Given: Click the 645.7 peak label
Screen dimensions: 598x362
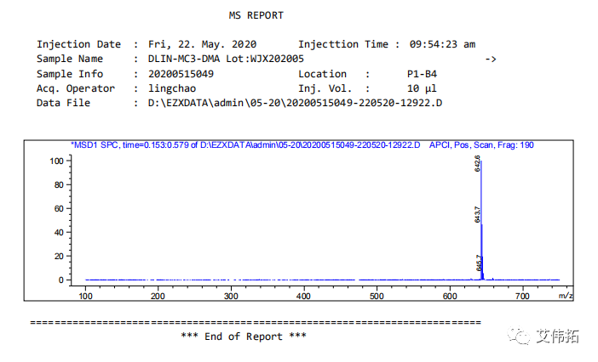Looking at the screenshot, I should coord(479,263).
